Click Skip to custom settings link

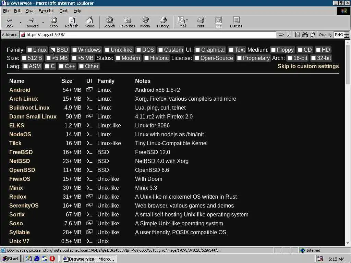tap(308, 66)
